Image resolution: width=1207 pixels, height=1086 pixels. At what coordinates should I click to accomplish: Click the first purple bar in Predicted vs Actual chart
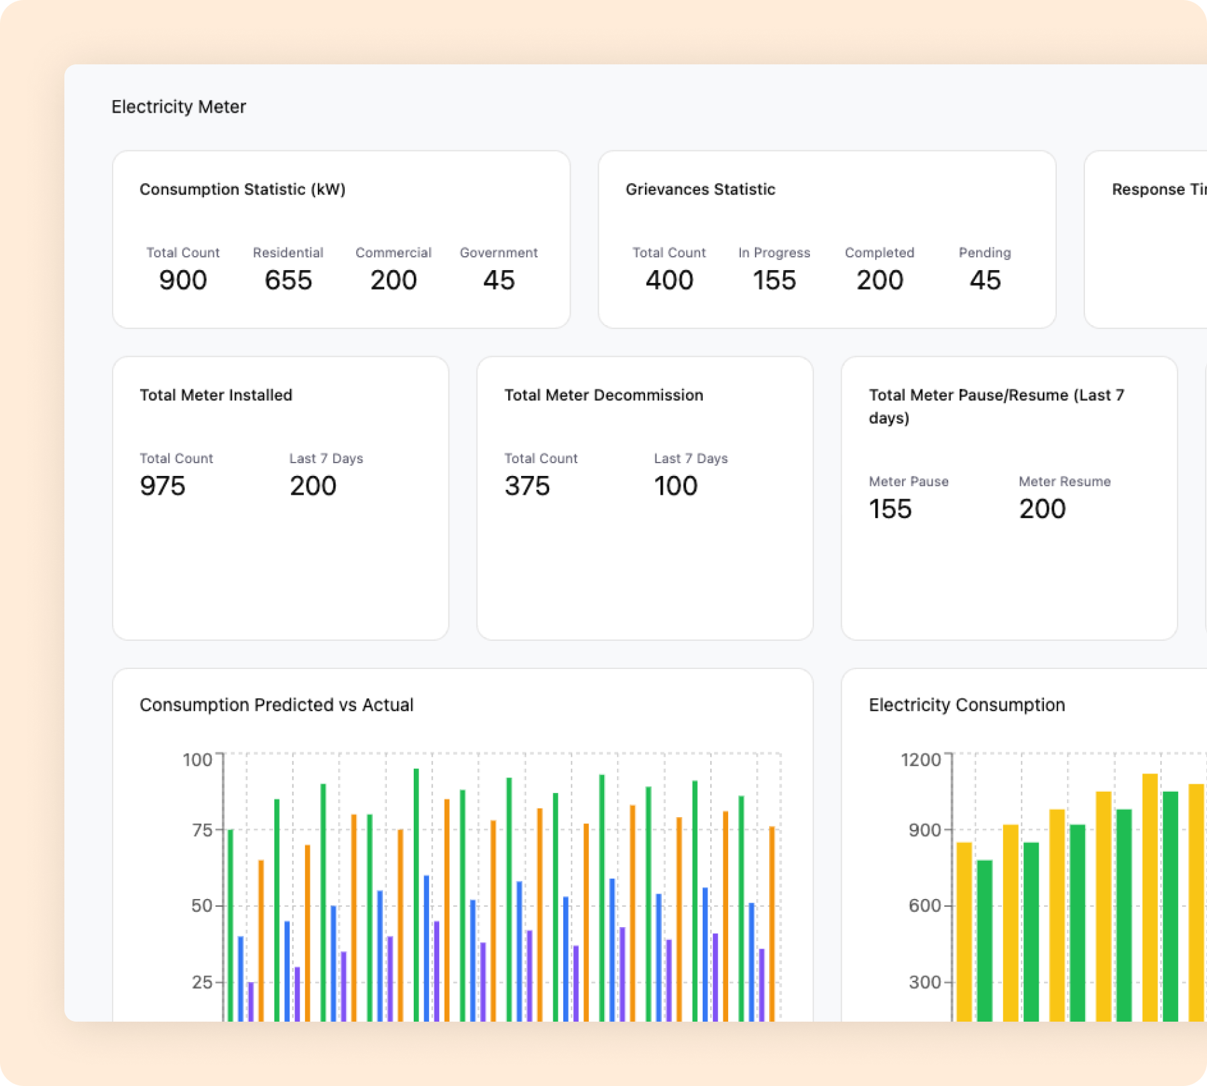(251, 1002)
